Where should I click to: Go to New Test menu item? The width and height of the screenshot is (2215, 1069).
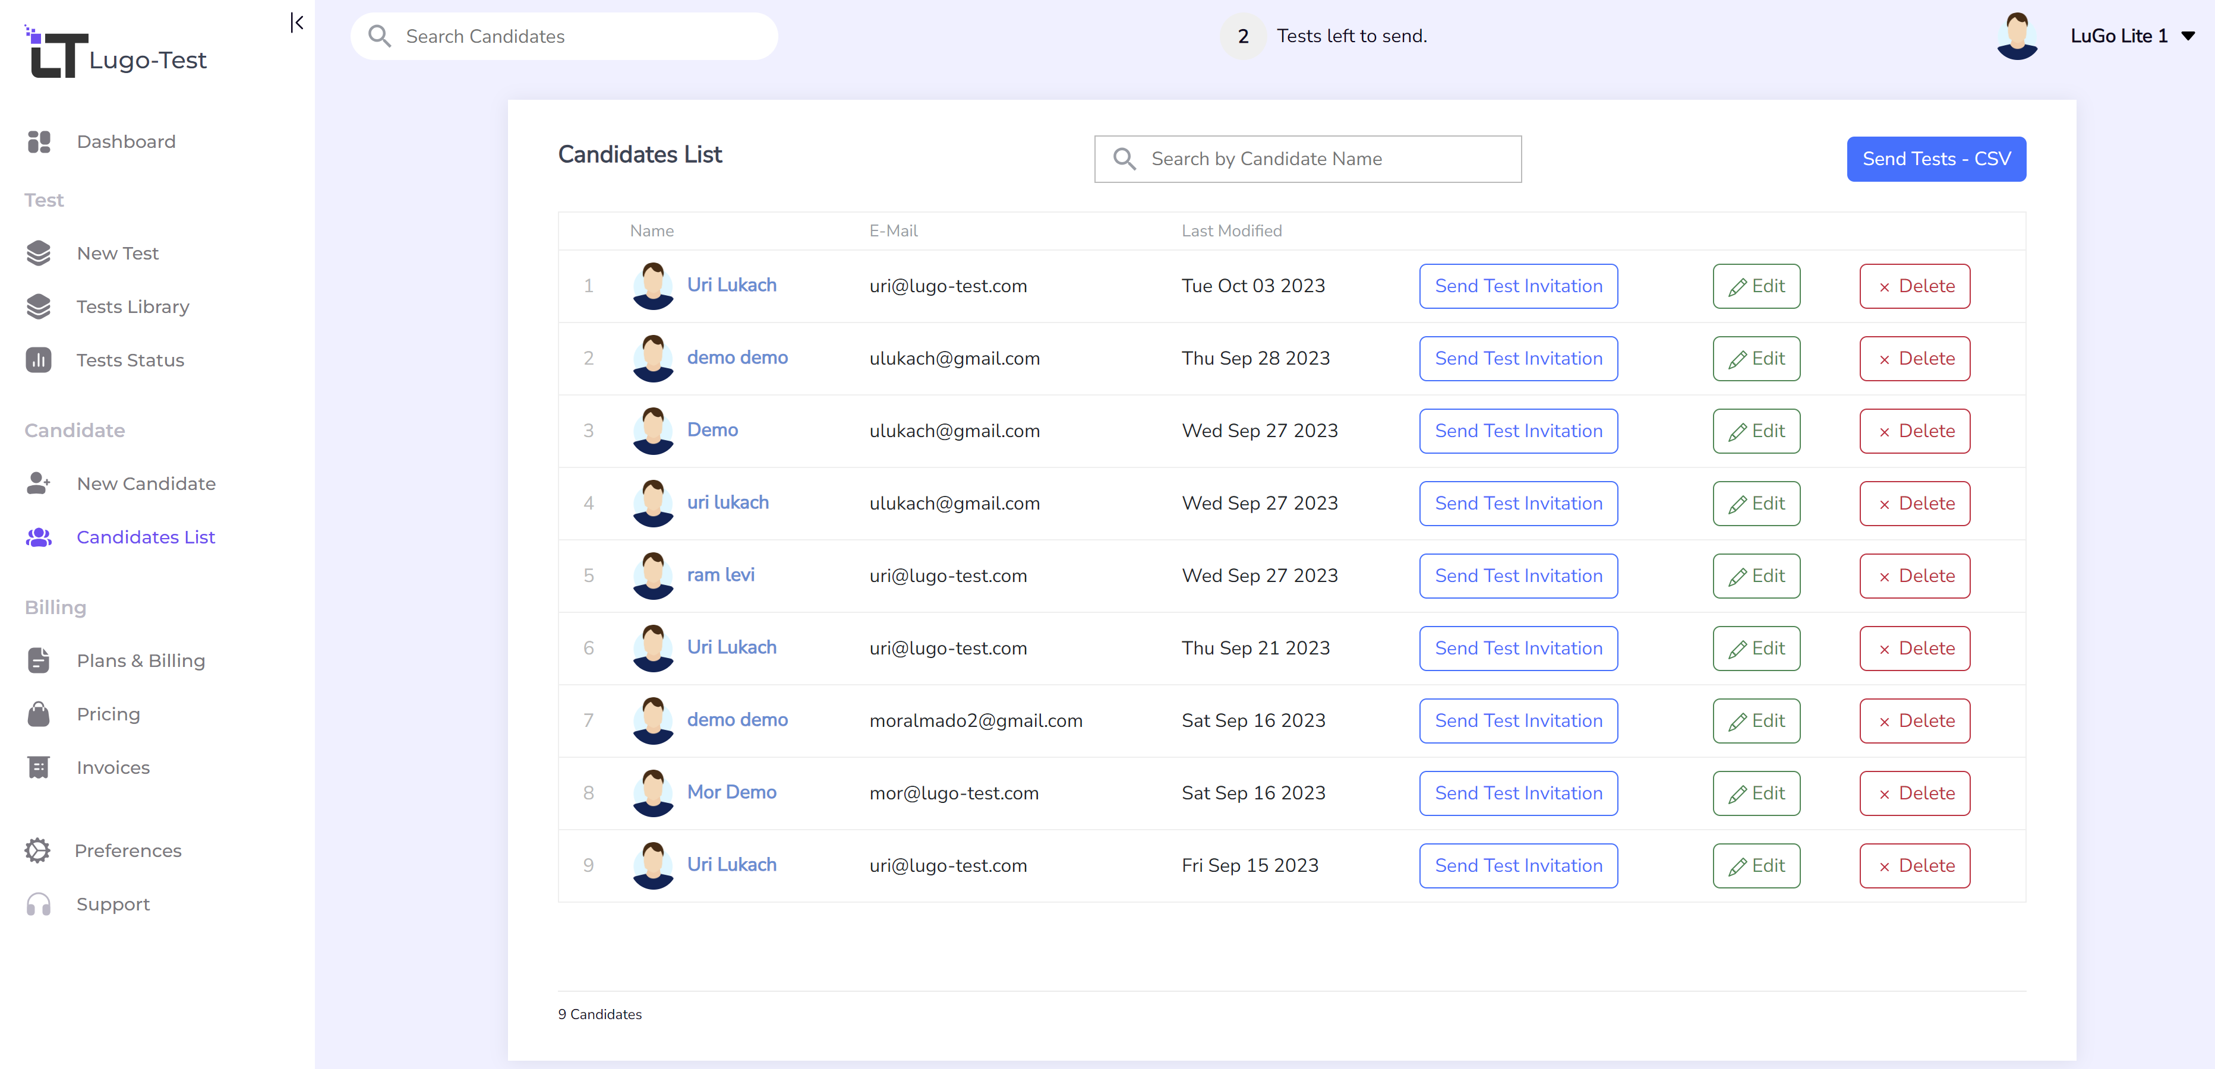pyautogui.click(x=118, y=254)
